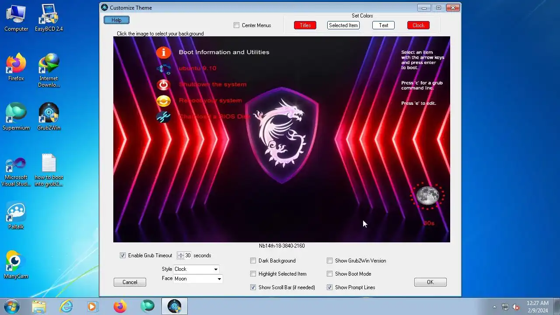Open File Explorer from the taskbar
Image resolution: width=560 pixels, height=315 pixels.
pyautogui.click(x=39, y=307)
